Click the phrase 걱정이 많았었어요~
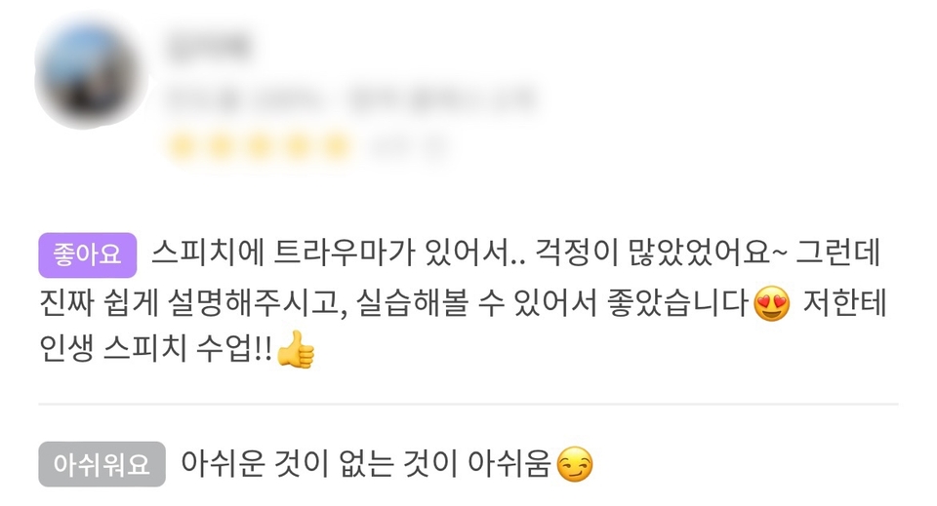Image resolution: width=937 pixels, height=506 pixels. (x=661, y=253)
